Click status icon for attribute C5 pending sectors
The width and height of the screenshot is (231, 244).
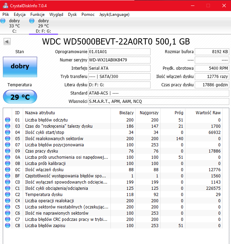(x=8, y=207)
